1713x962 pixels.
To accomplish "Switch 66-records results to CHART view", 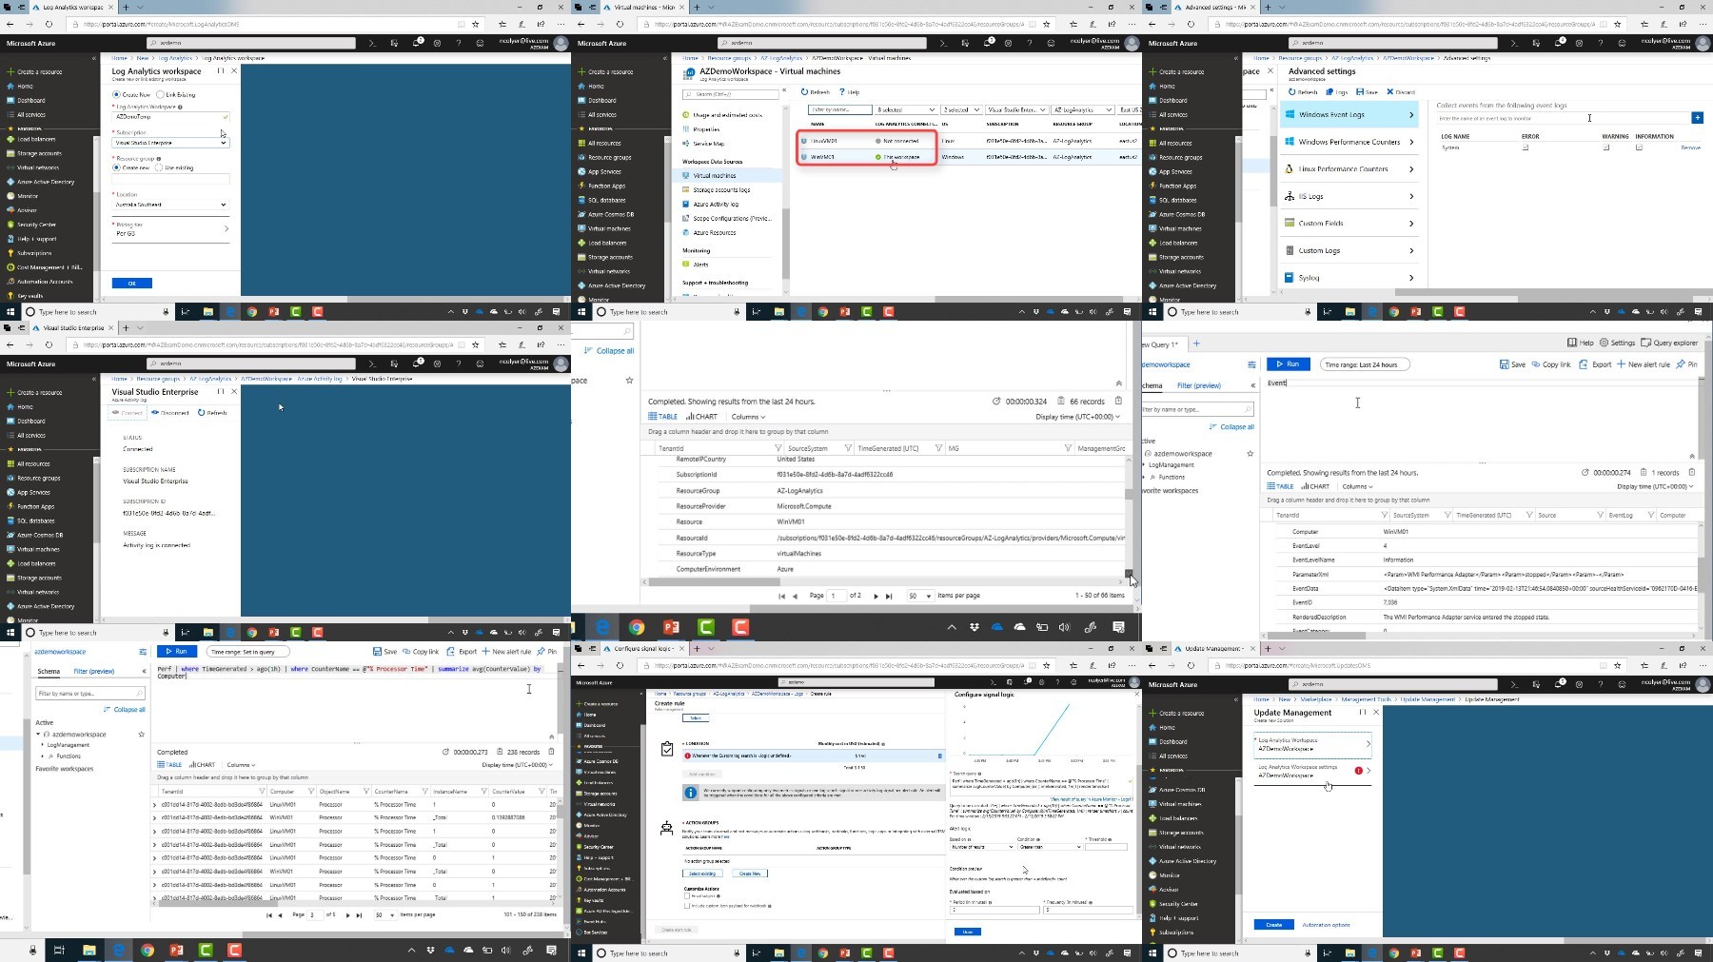I will 701,417.
